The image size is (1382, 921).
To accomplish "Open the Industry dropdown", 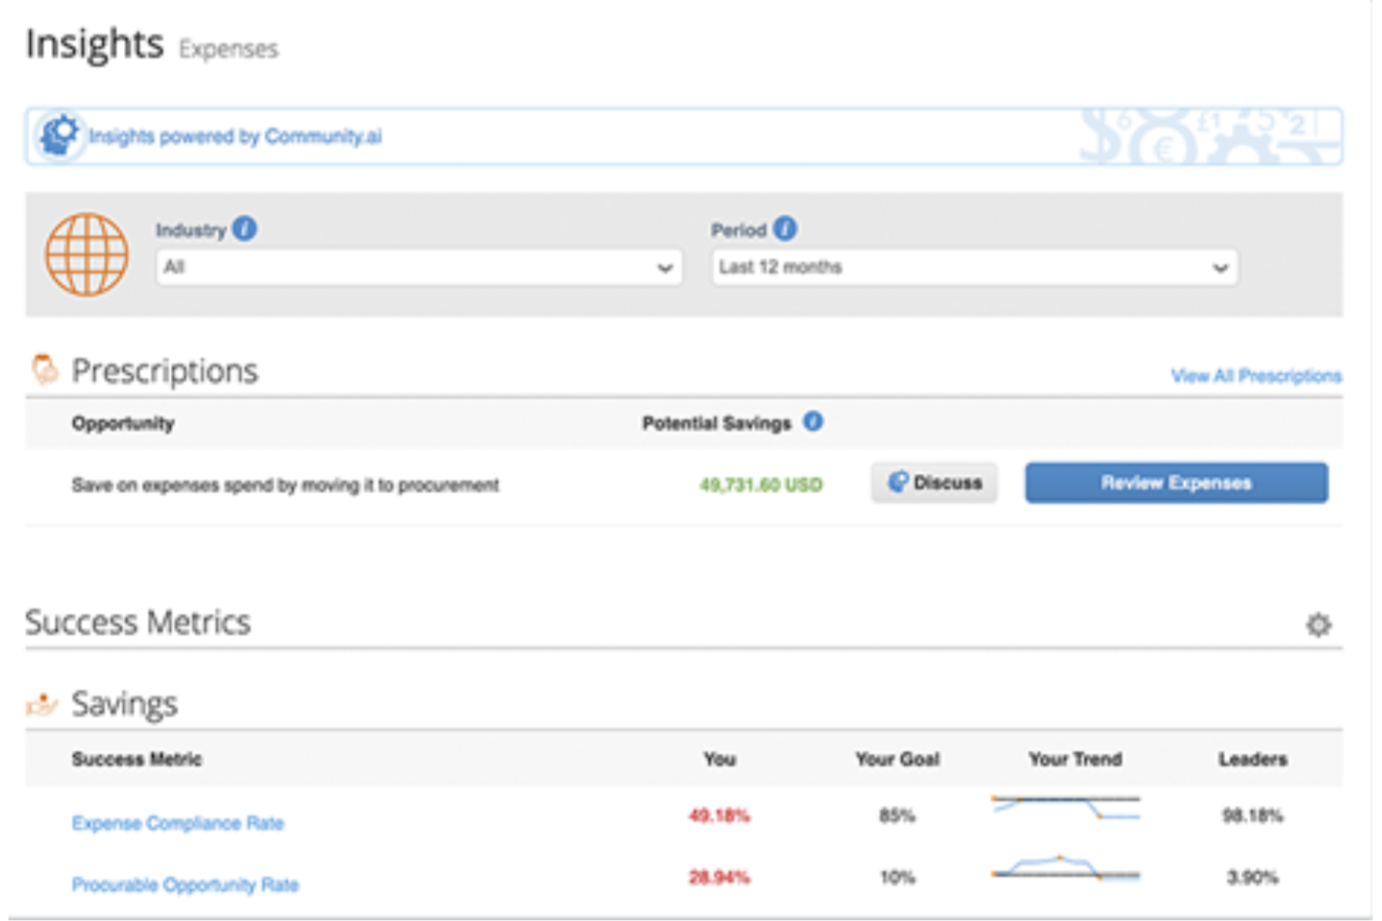I will click(417, 268).
